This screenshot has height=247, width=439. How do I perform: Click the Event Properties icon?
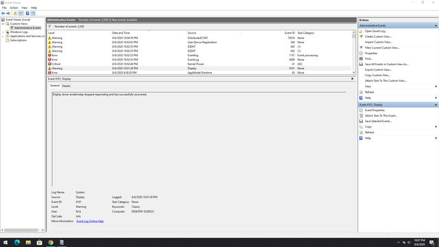tap(361, 110)
